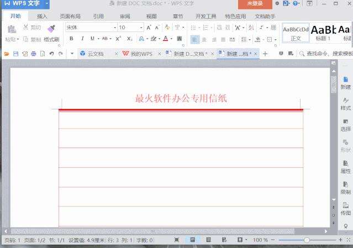Click the open folder icon in quick toolbar
The image size is (353, 248).
click(7, 54)
